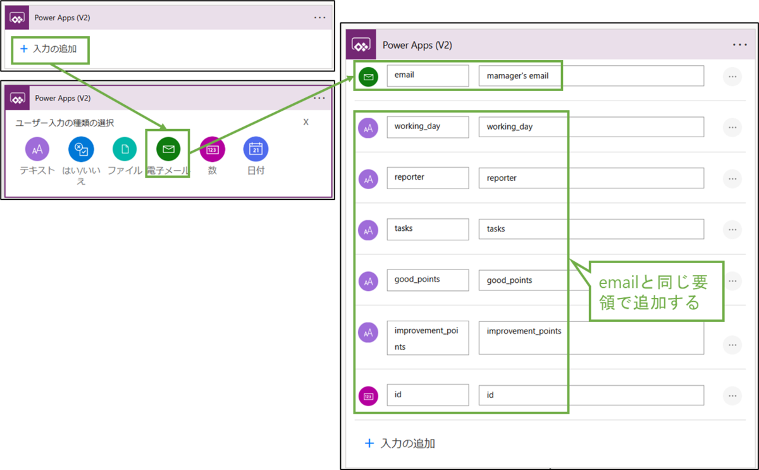
Task: Click the good_points name field
Action: click(x=428, y=280)
